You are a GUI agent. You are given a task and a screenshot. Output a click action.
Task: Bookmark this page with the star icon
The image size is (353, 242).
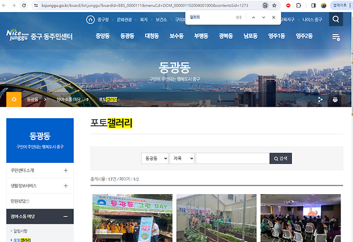click(x=274, y=6)
